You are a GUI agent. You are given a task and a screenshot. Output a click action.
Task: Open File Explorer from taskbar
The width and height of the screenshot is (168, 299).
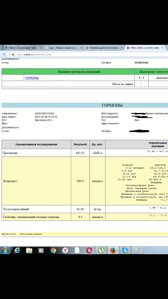(29, 250)
